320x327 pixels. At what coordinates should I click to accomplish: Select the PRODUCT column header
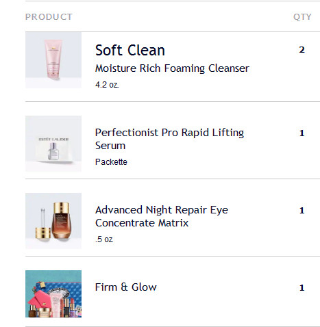(x=49, y=17)
